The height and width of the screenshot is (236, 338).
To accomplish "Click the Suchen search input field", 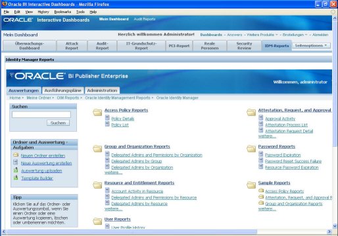I will click(x=41, y=115).
